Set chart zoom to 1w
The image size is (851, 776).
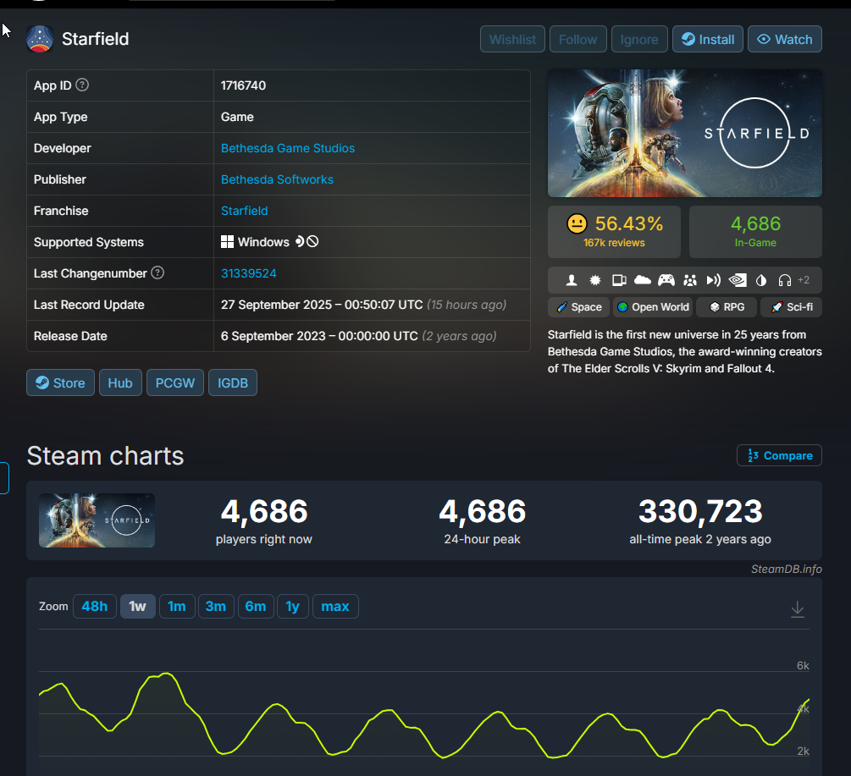point(138,606)
